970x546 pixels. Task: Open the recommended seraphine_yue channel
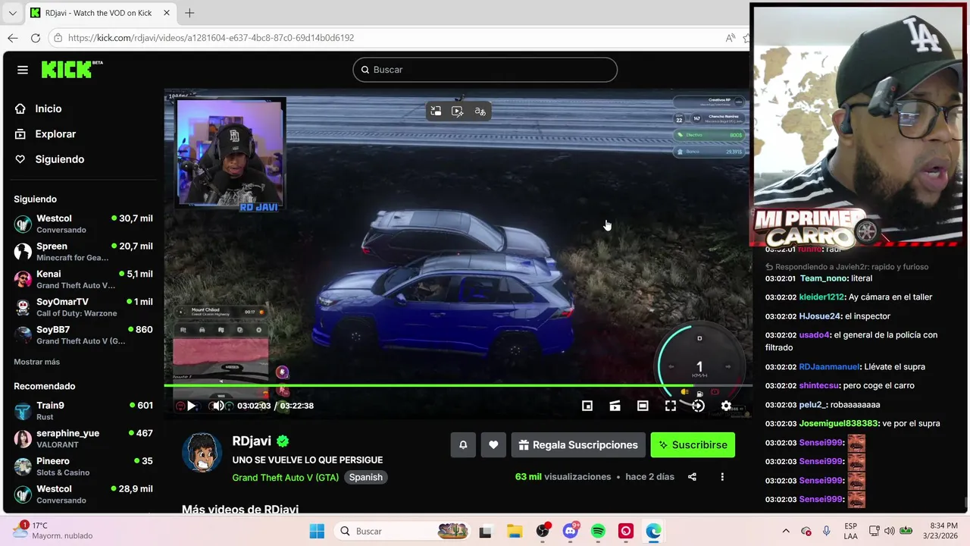(83, 438)
